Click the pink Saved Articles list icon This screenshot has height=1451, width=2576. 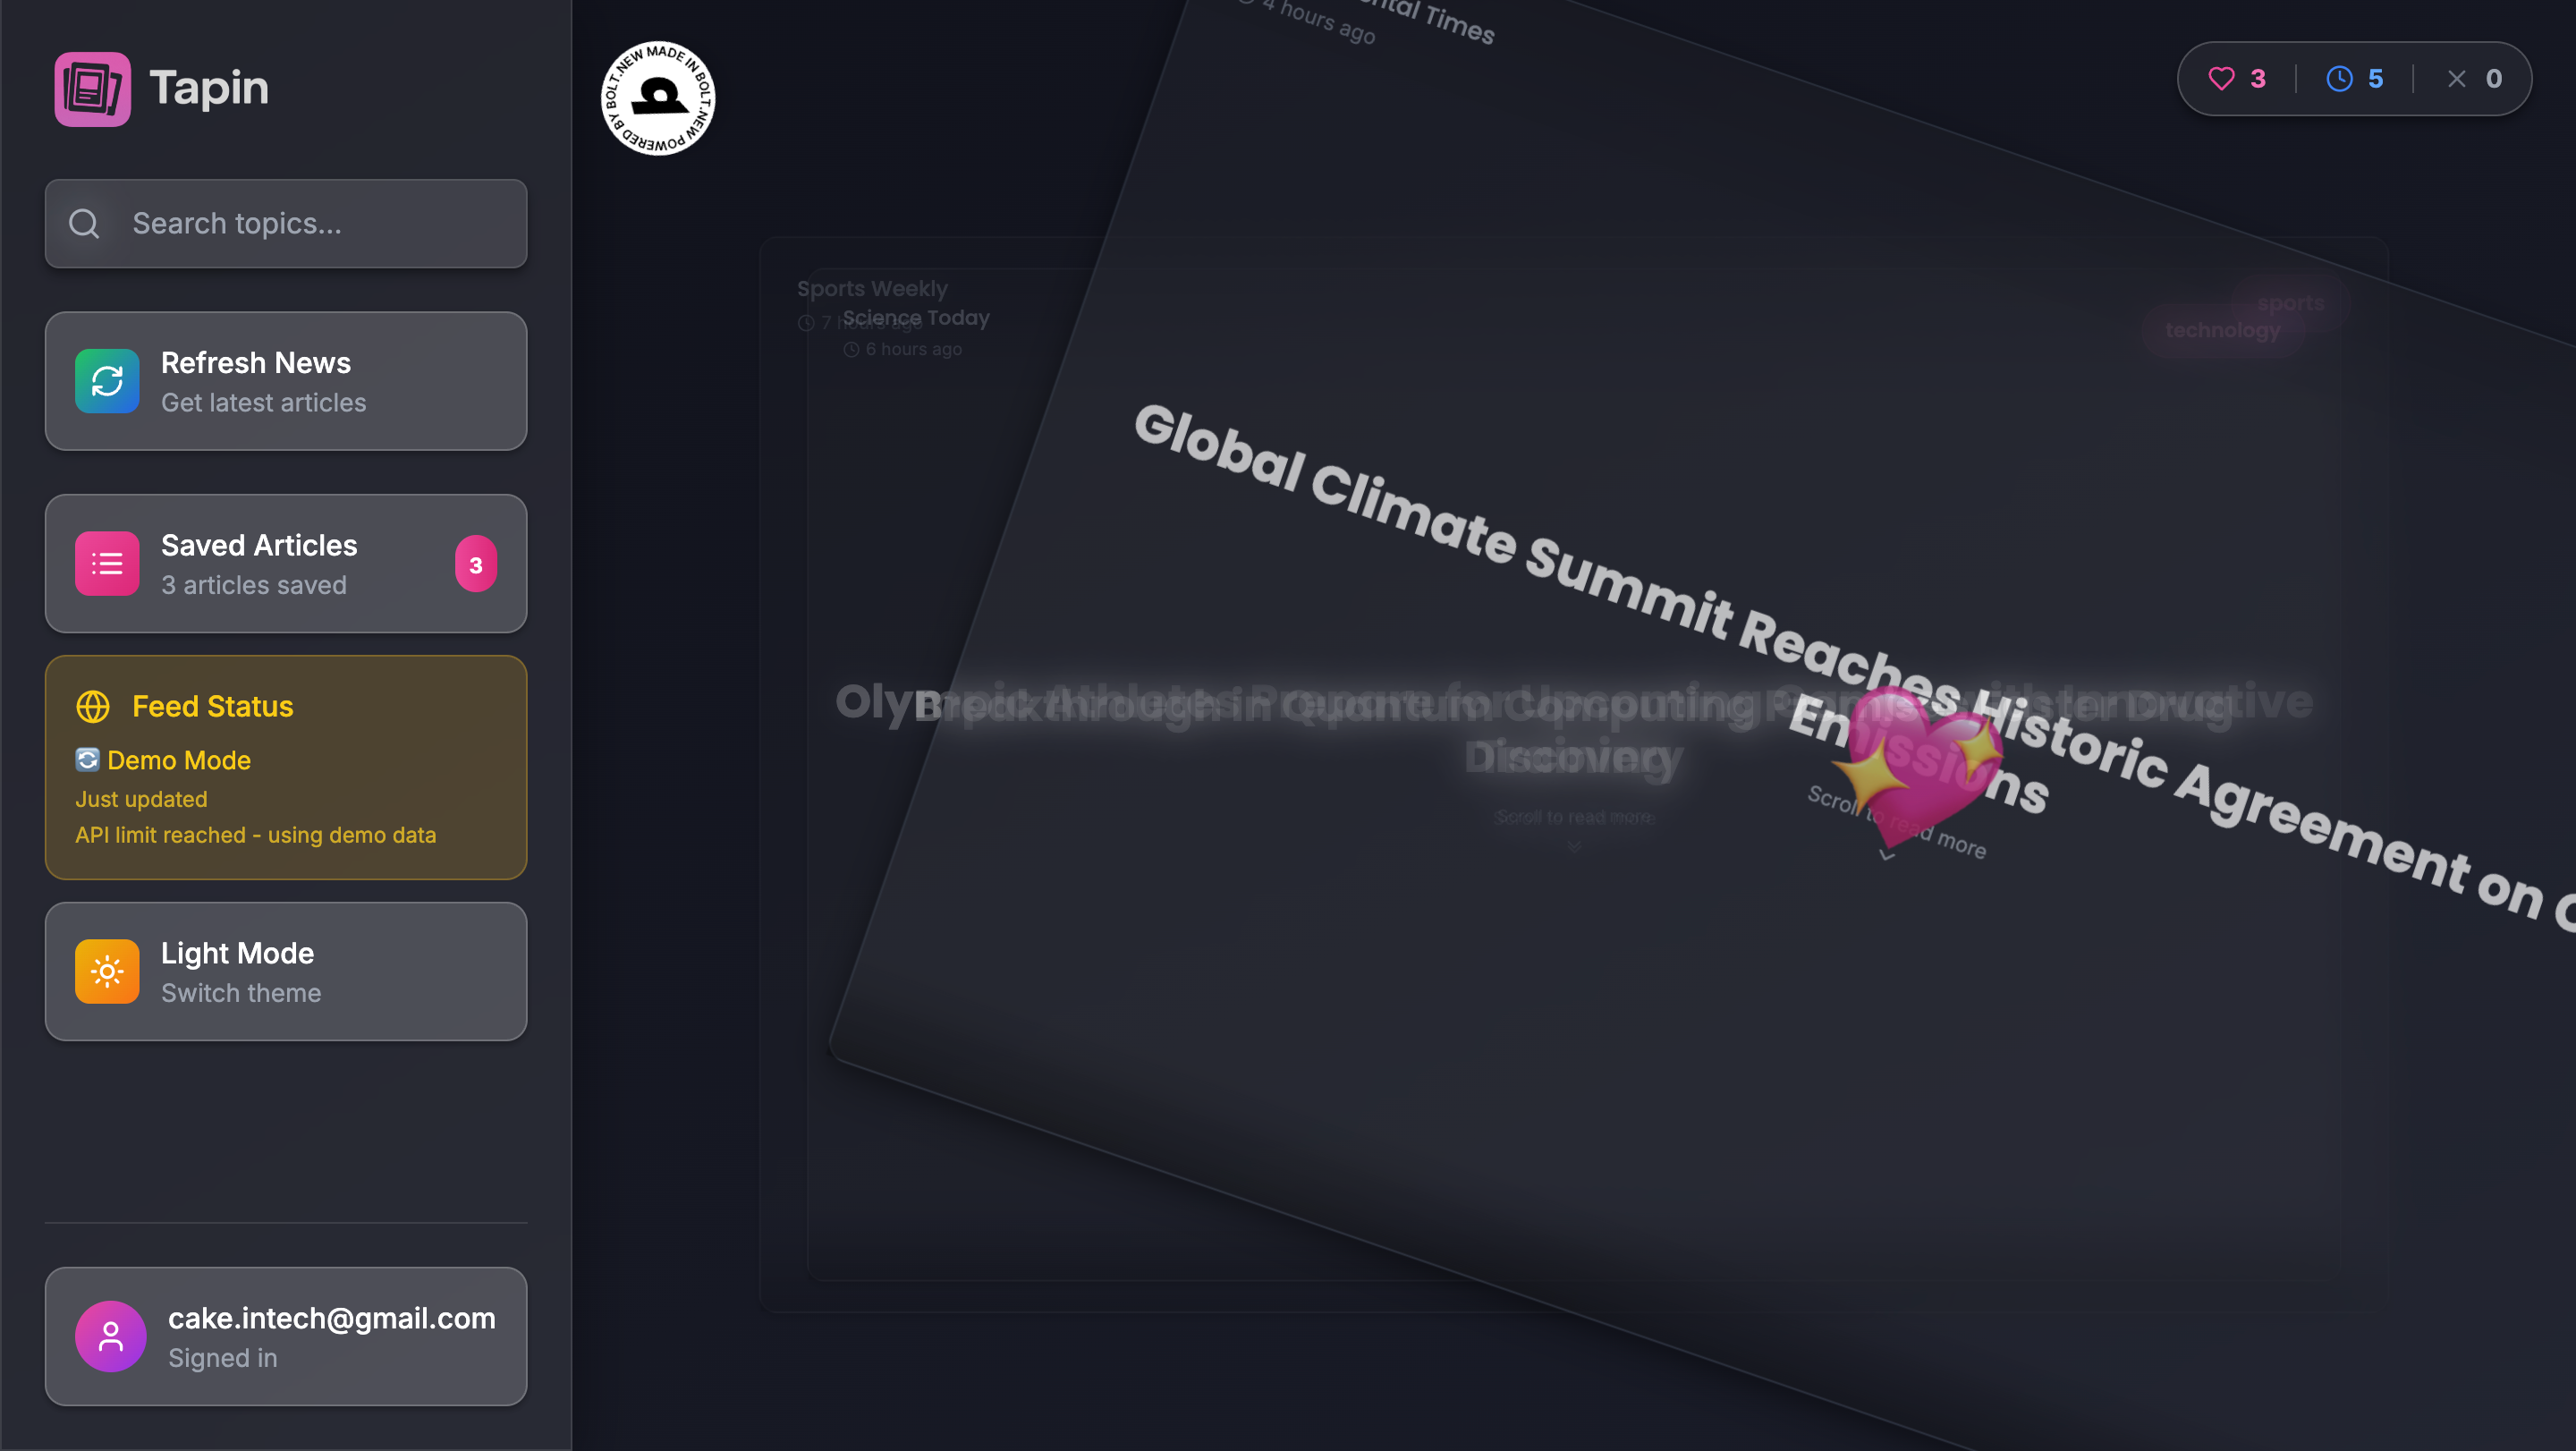coord(107,564)
